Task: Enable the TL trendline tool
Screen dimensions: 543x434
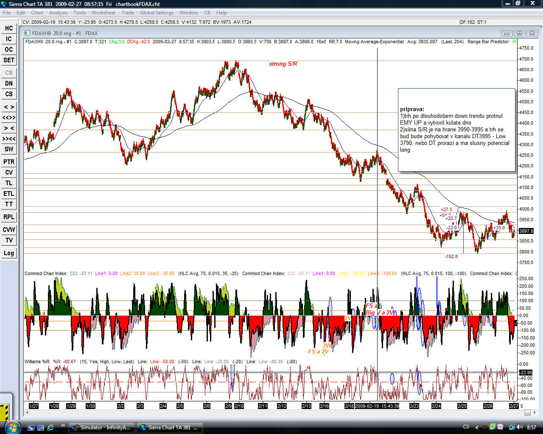Action: [x=9, y=183]
